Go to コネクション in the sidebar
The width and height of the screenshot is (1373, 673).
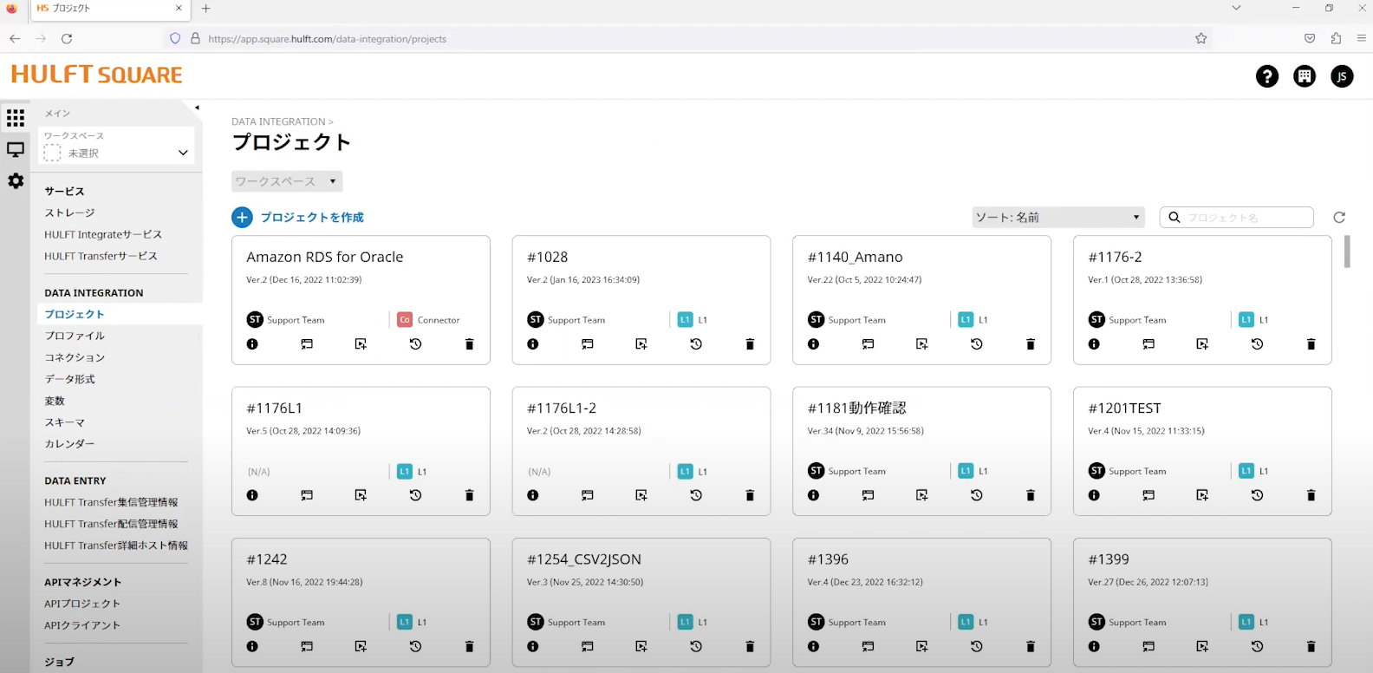coord(75,357)
